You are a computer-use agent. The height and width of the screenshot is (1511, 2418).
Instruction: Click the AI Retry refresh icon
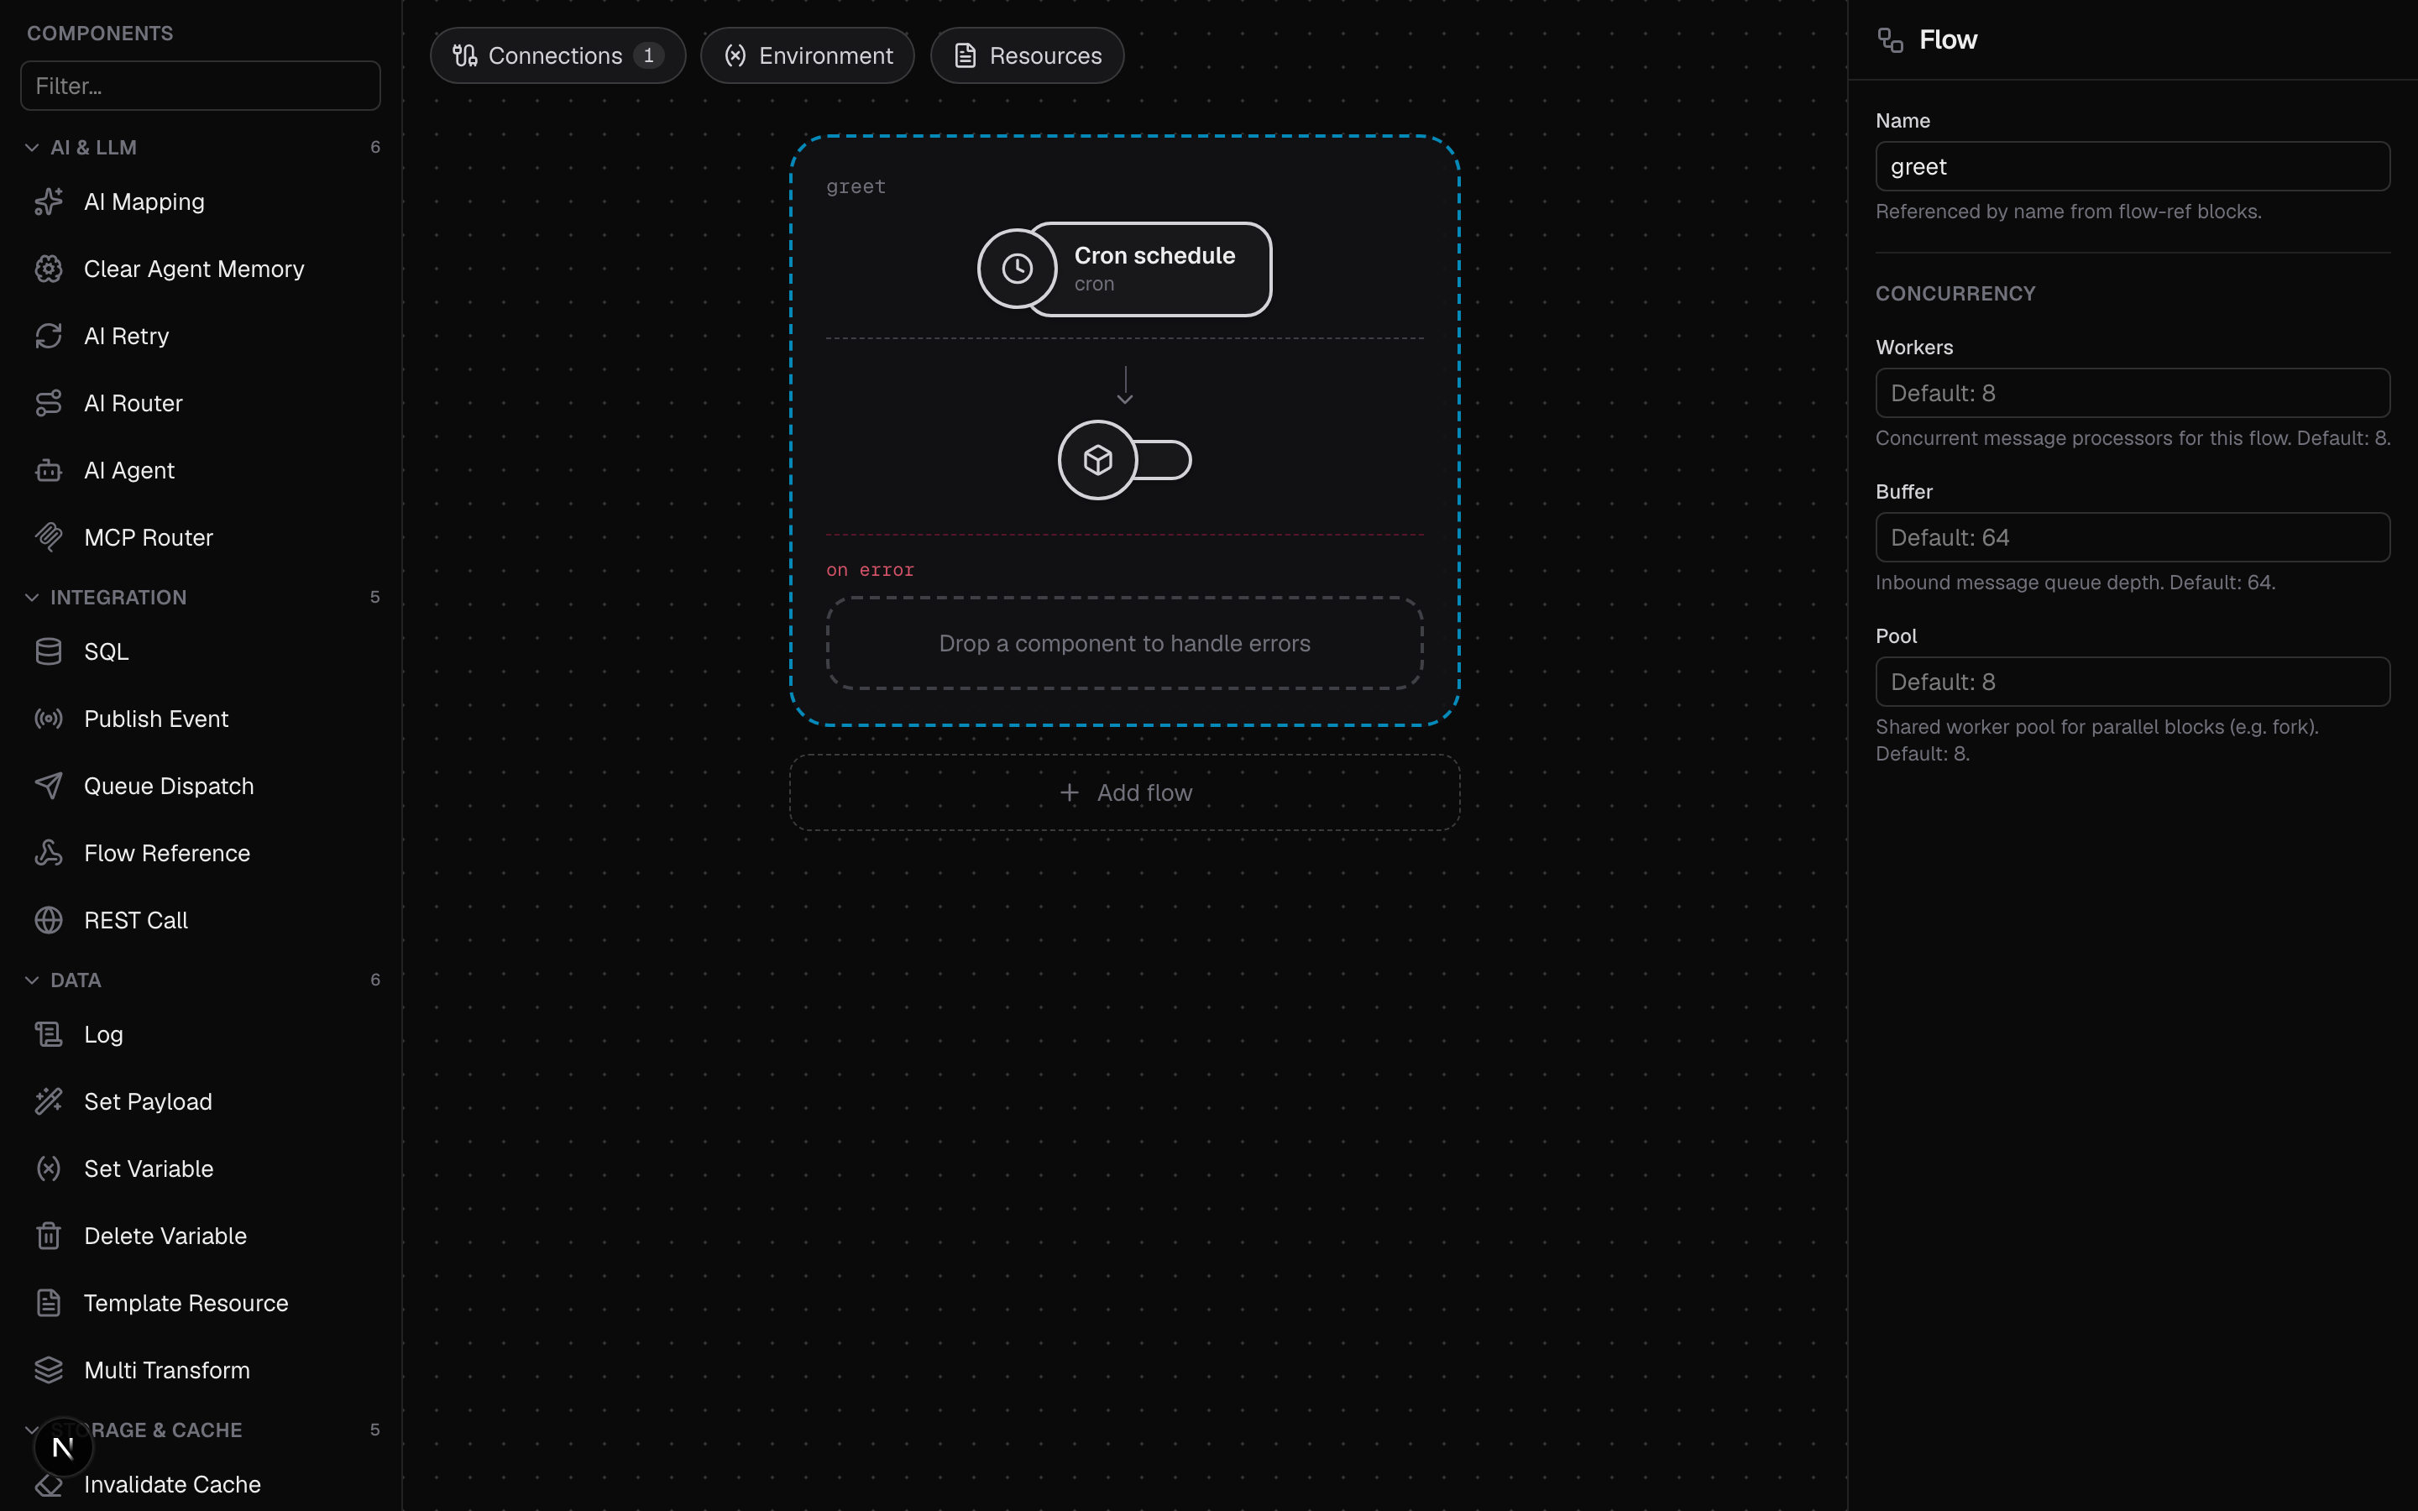click(x=48, y=336)
